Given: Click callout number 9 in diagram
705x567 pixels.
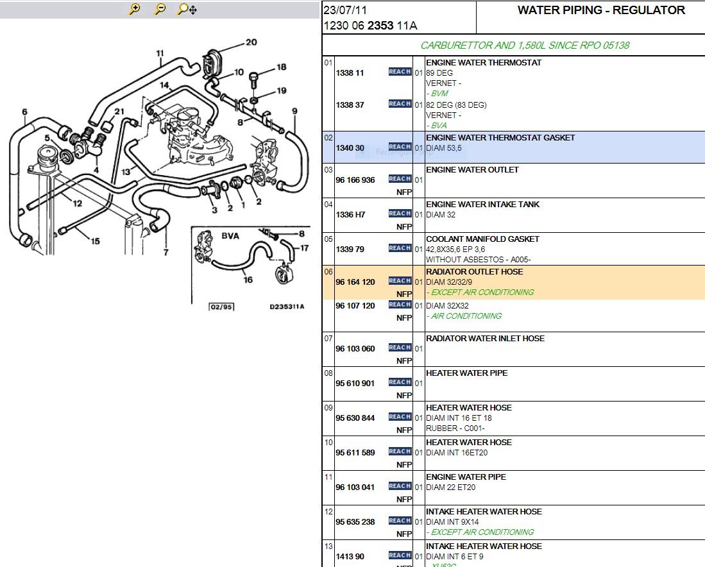Looking at the screenshot, I should 294,111.
